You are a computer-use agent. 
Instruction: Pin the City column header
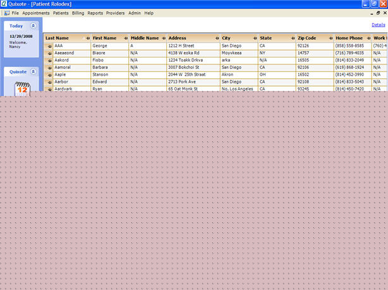point(255,39)
